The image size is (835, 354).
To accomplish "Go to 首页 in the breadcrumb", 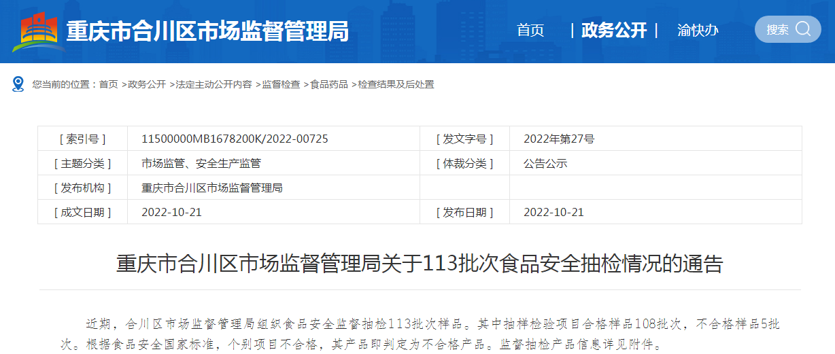I will (x=108, y=84).
